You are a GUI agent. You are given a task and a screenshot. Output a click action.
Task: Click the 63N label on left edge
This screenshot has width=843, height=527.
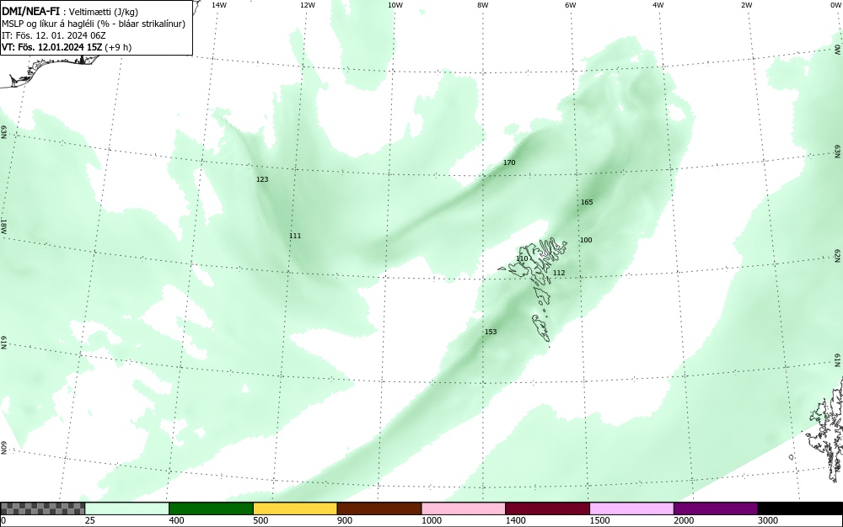(3, 132)
